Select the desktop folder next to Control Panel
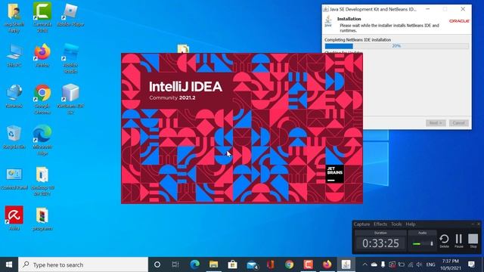 (x=42, y=181)
